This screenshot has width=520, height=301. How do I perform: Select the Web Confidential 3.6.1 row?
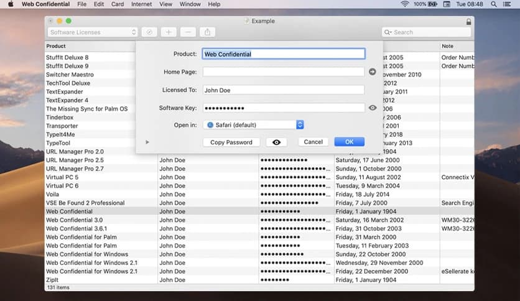pyautogui.click(x=259, y=229)
